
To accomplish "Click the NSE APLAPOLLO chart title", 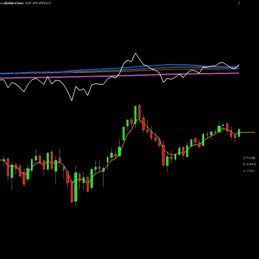I will point(38,3).
